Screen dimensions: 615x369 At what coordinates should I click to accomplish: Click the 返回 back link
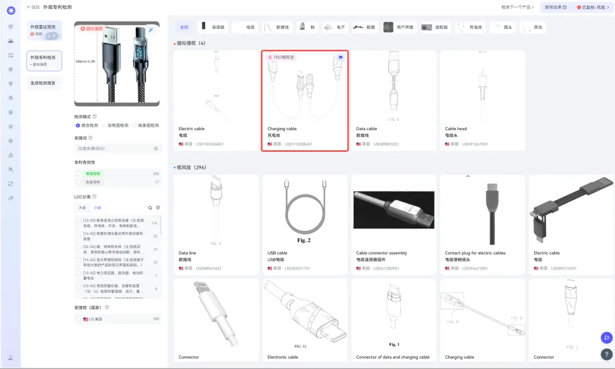pyautogui.click(x=33, y=7)
